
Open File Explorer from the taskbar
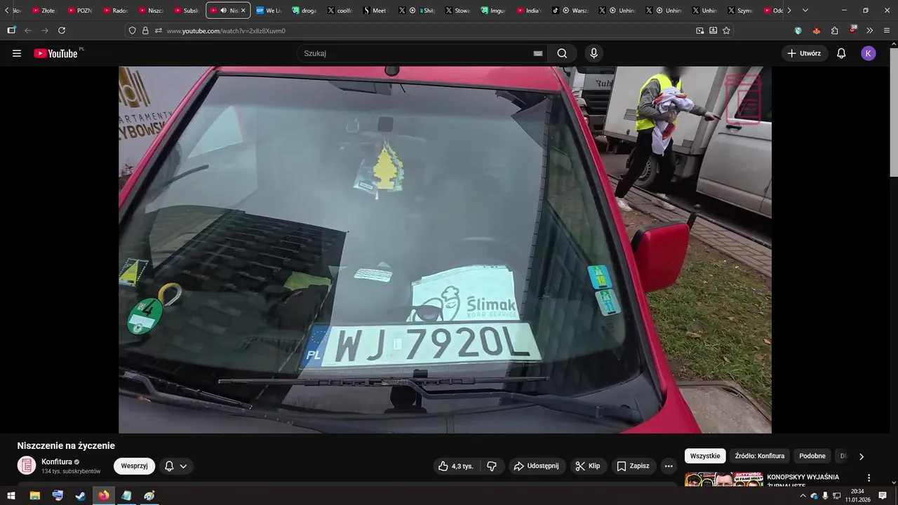click(x=34, y=496)
